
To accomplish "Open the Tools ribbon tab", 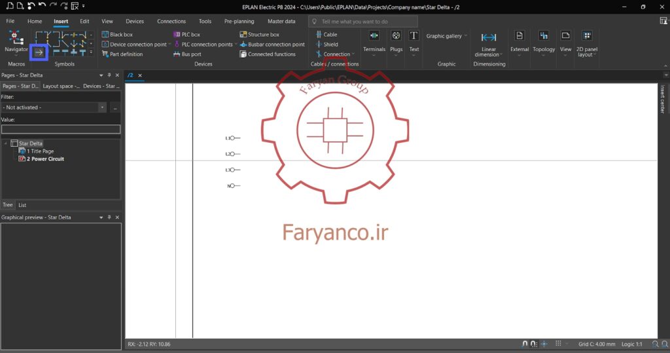I will pyautogui.click(x=205, y=21).
